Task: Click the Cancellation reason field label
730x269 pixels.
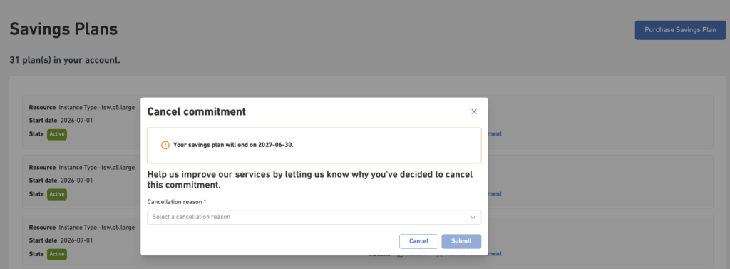Action: click(177, 202)
